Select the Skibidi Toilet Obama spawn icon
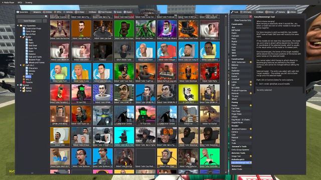 click(210, 51)
